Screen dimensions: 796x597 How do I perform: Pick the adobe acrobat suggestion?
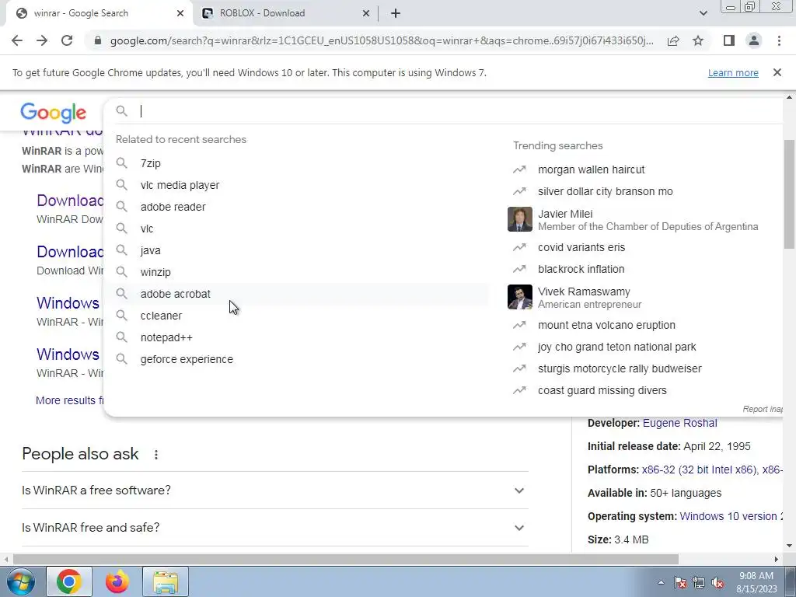coord(296,294)
